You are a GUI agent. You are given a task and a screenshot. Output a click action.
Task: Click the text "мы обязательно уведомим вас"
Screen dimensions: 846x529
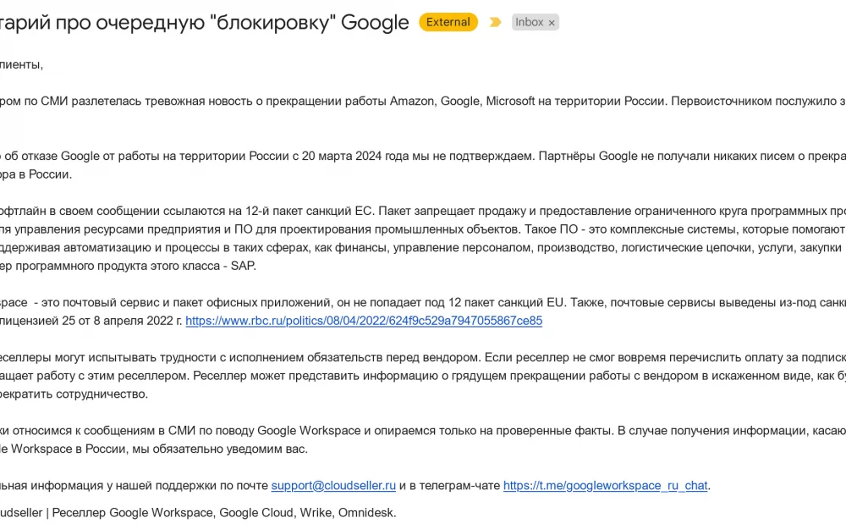click(220, 449)
